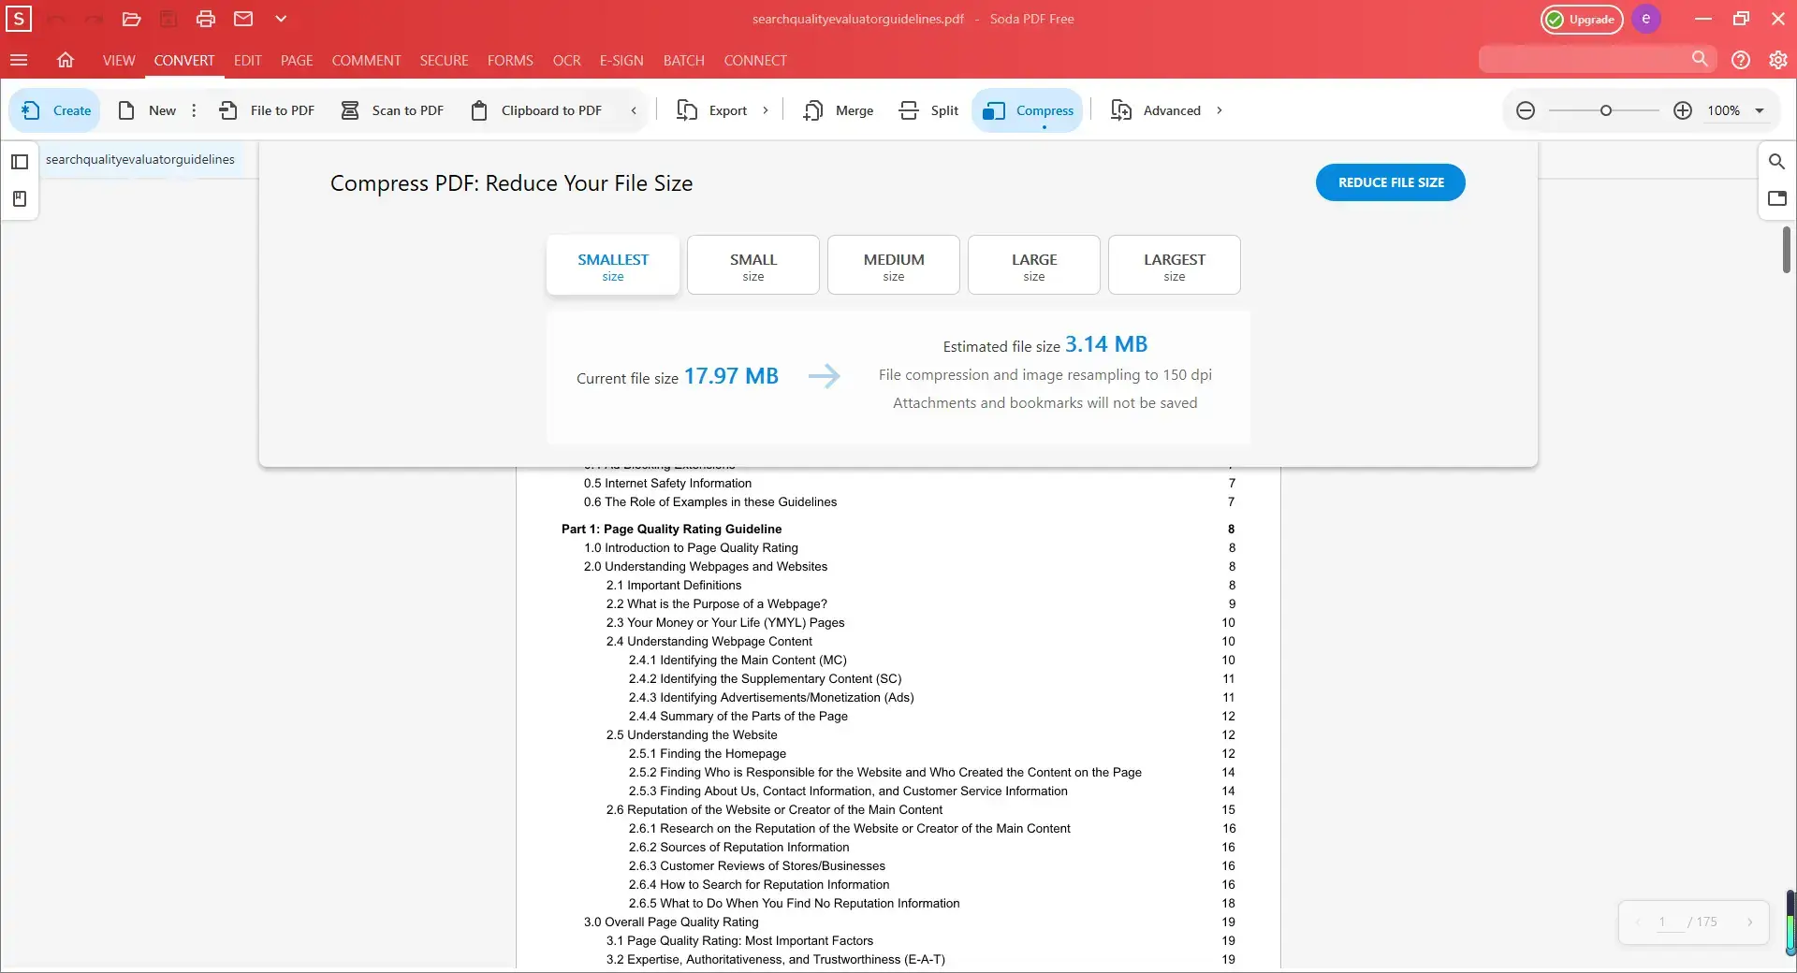
Task: Go to previous page arrow
Action: [x=1638, y=922]
